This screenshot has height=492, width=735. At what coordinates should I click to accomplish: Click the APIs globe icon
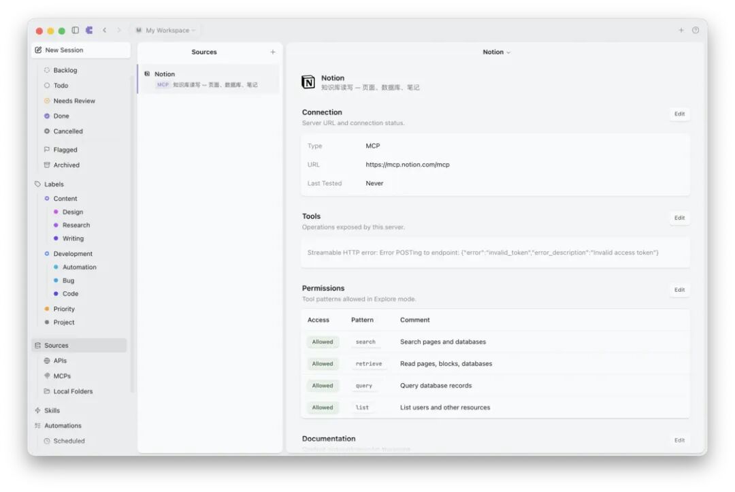point(47,361)
